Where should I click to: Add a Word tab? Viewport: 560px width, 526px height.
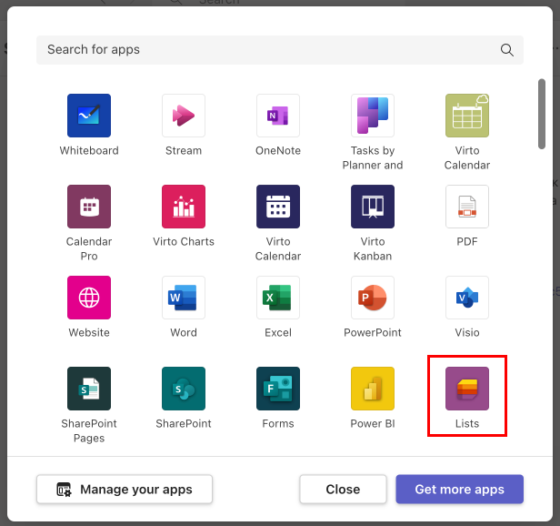(x=184, y=298)
